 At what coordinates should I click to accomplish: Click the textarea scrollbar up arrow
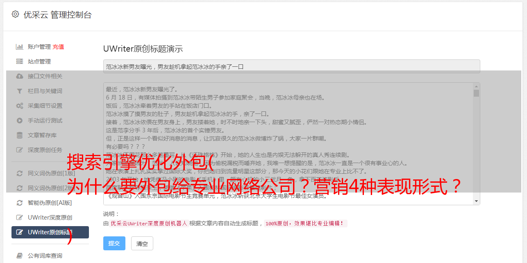pos(476,86)
